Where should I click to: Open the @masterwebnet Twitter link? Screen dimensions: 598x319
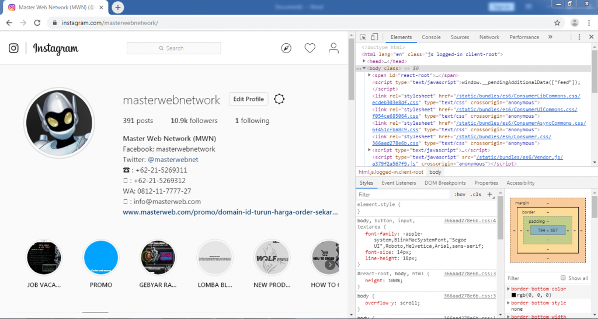coord(173,160)
